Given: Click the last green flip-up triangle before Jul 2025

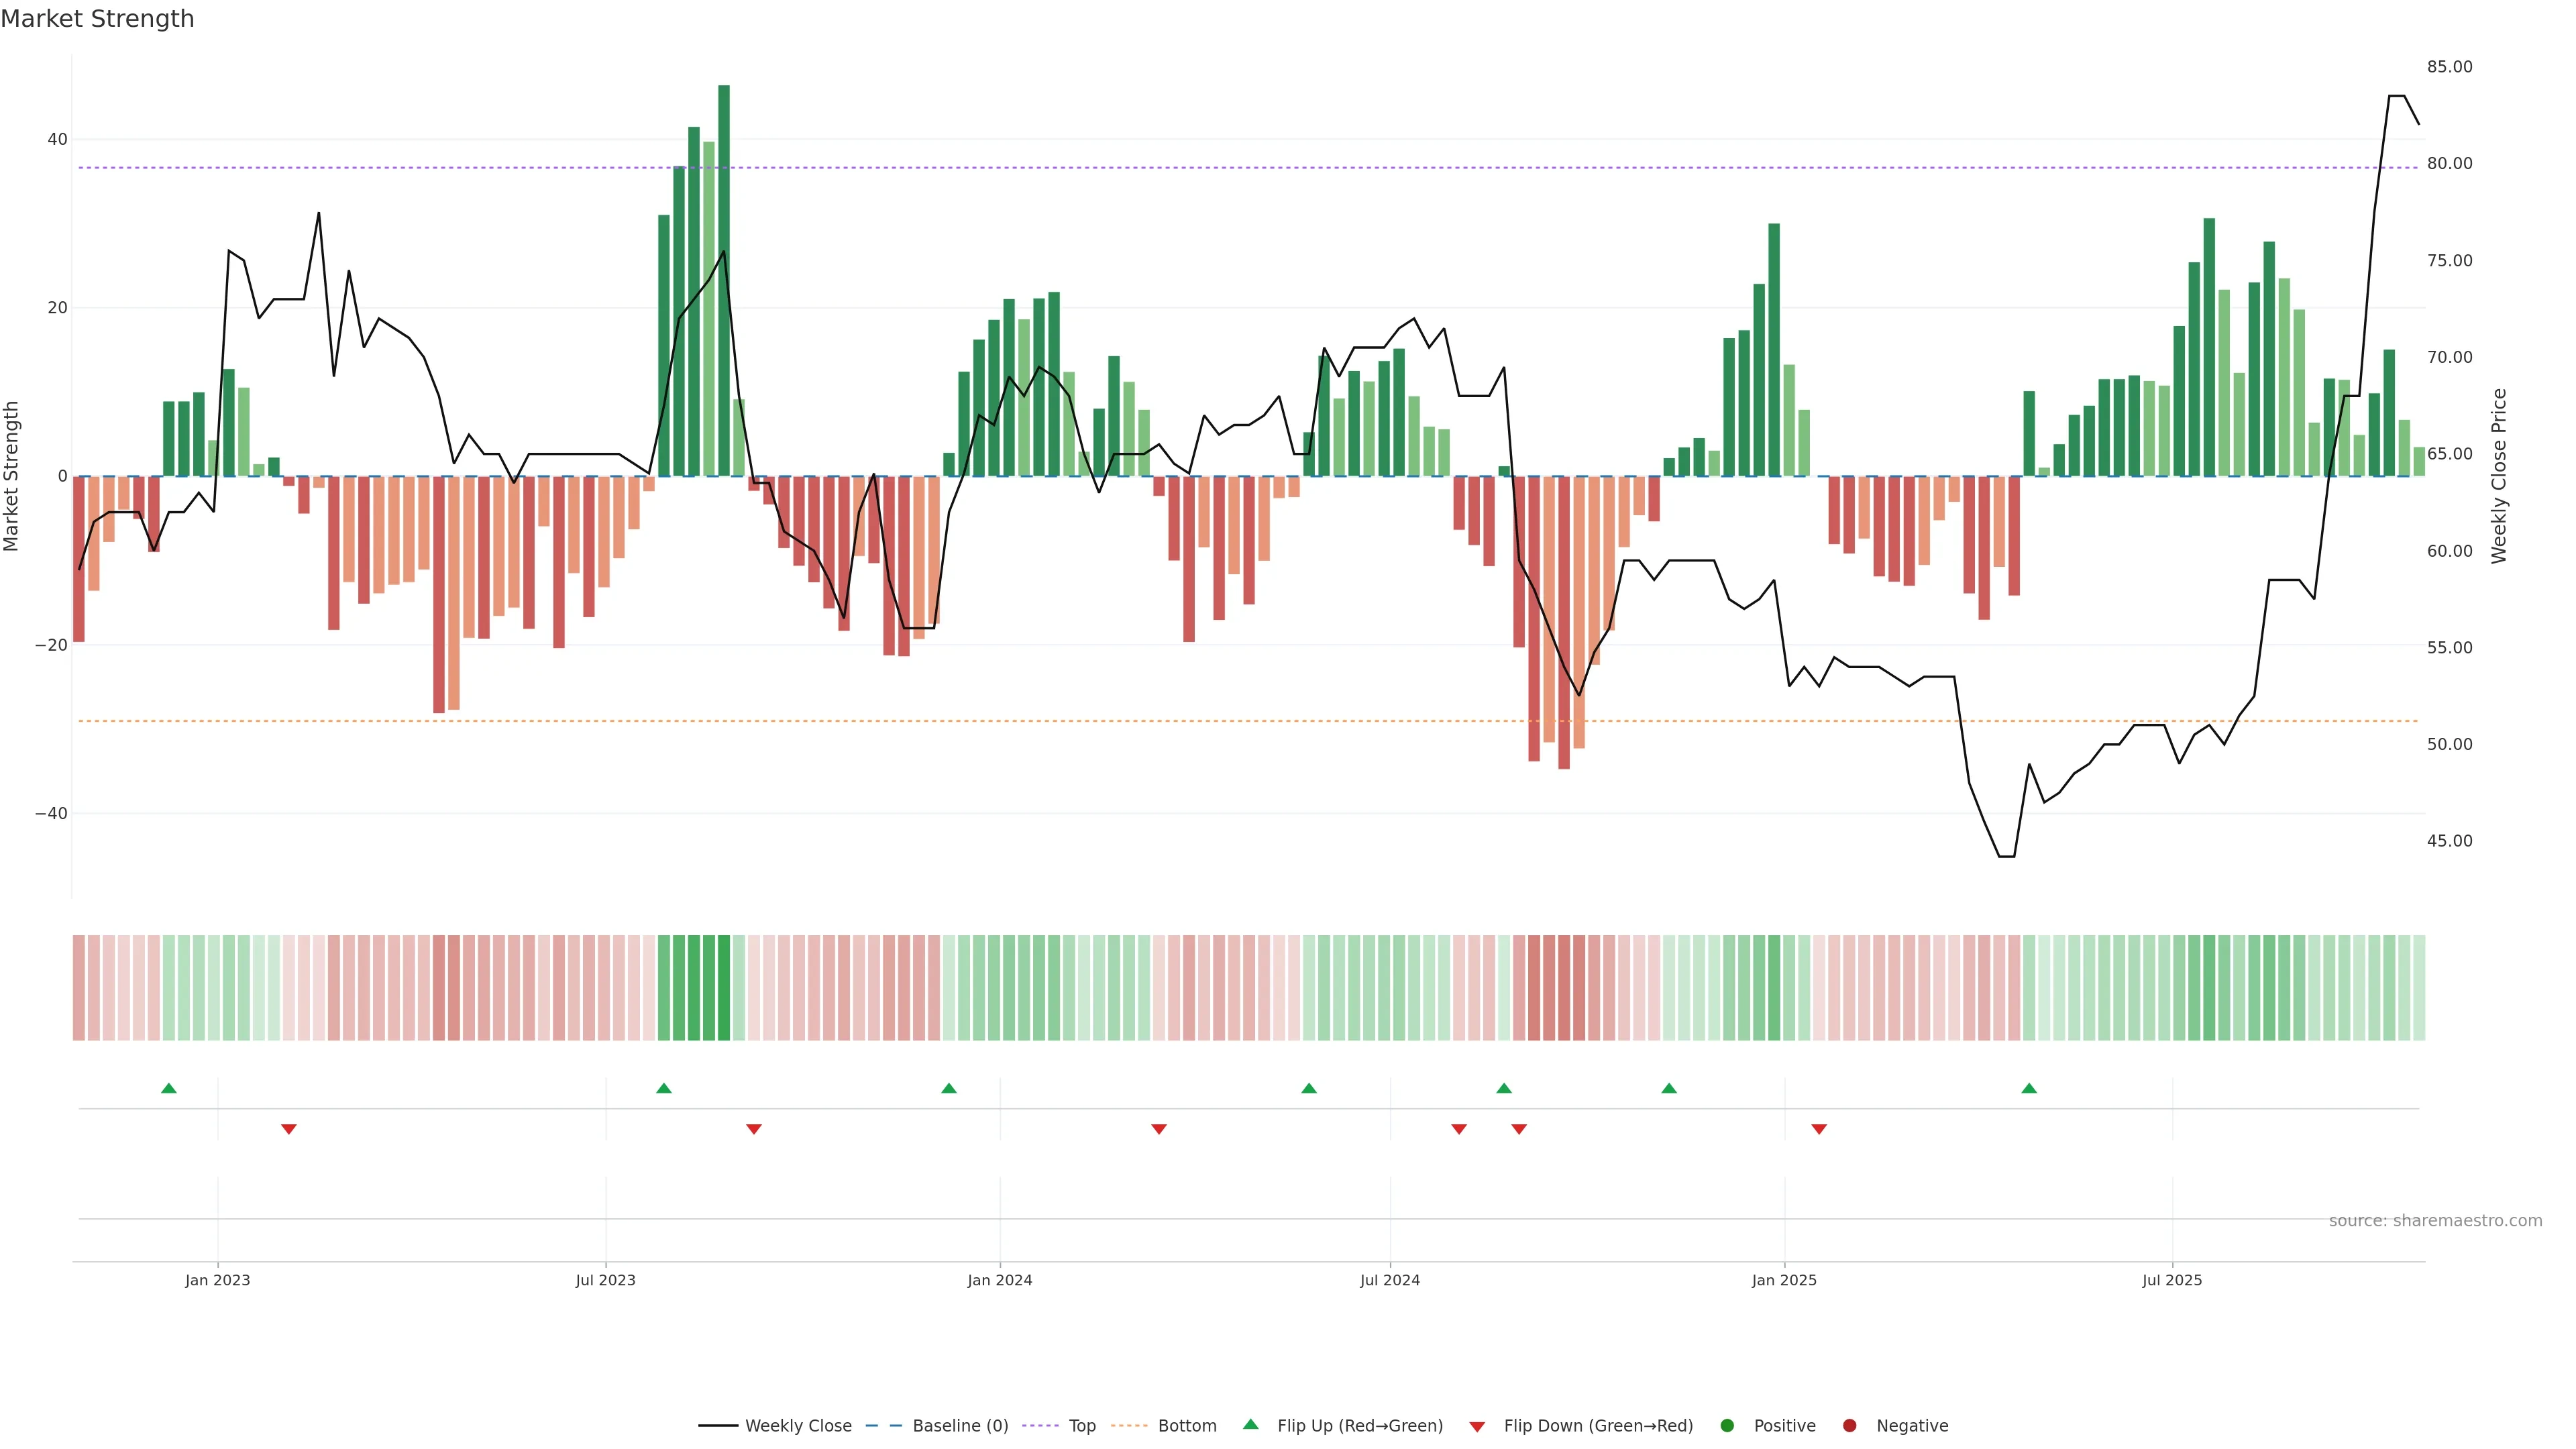Looking at the screenshot, I should [2029, 1088].
